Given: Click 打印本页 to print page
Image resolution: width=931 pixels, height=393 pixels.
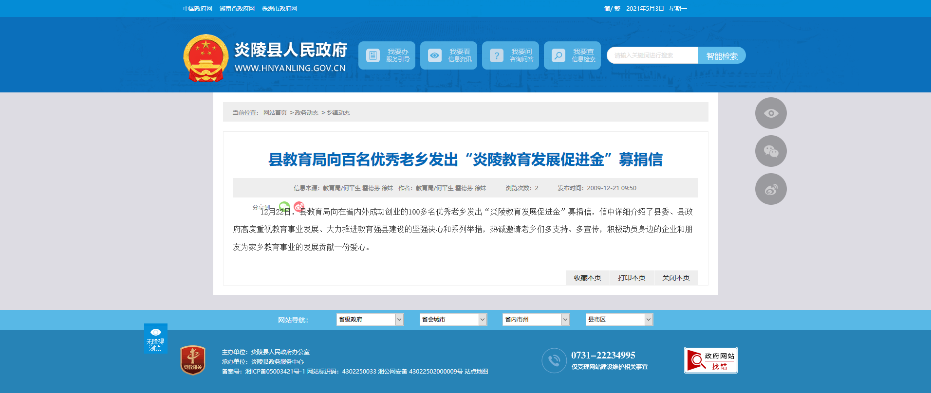Looking at the screenshot, I should coord(632,278).
